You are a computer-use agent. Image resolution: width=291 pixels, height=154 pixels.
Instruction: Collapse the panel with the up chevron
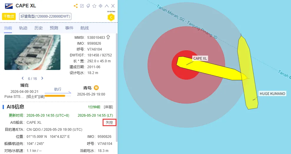pyautogui.click(x=107, y=6)
